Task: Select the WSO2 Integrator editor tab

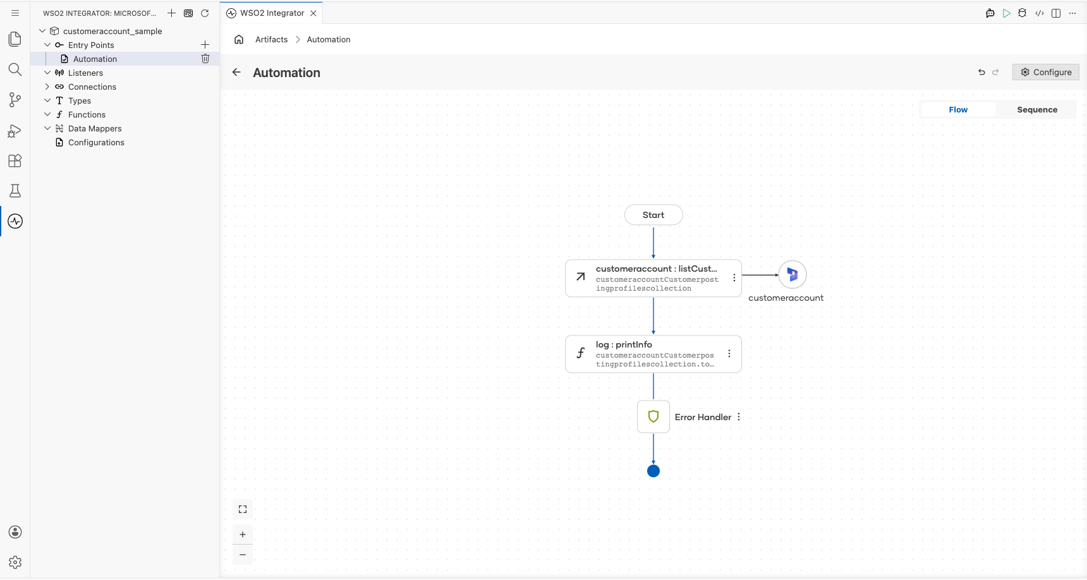Action: [272, 13]
